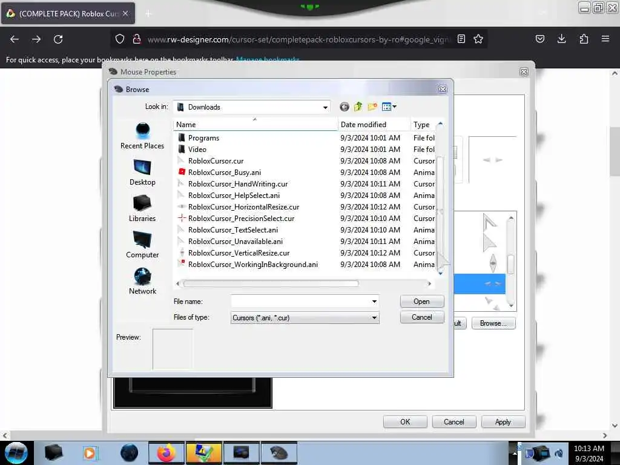Select RobloxCursor_Unavailable.ani file
Screen dimensions: 620x465
[x=236, y=241]
